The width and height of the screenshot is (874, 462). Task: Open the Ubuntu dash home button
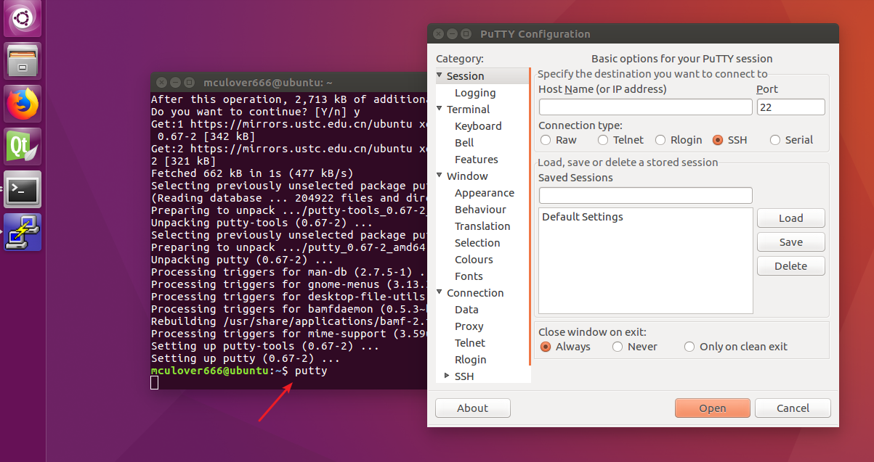[22, 18]
